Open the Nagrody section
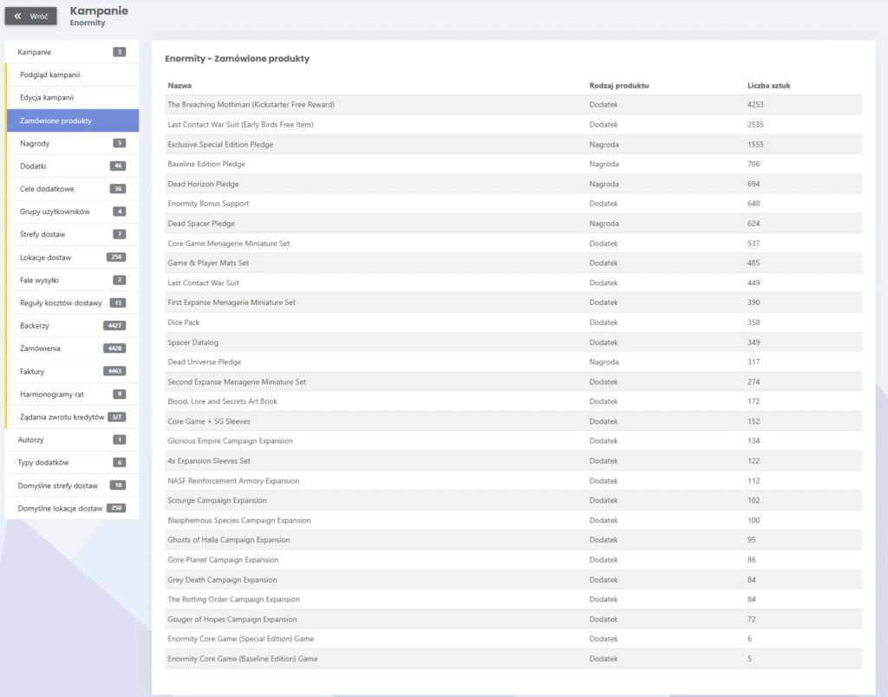Image resolution: width=888 pixels, height=697 pixels. (36, 143)
